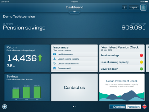Click the yellow earning capacity status dot

(142, 62)
